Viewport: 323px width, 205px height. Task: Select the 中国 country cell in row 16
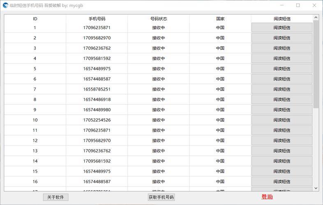coord(220,182)
